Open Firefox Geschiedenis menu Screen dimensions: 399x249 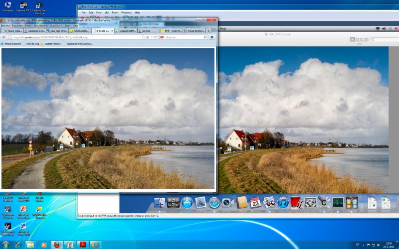[41, 26]
